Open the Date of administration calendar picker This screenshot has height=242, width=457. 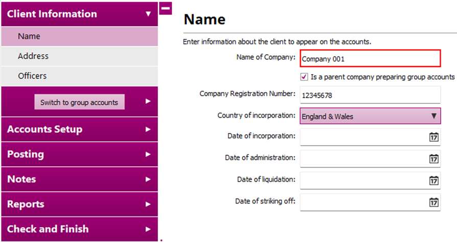pyautogui.click(x=433, y=159)
